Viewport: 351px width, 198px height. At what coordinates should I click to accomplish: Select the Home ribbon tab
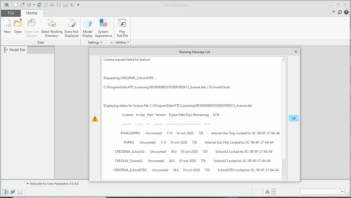[32, 13]
